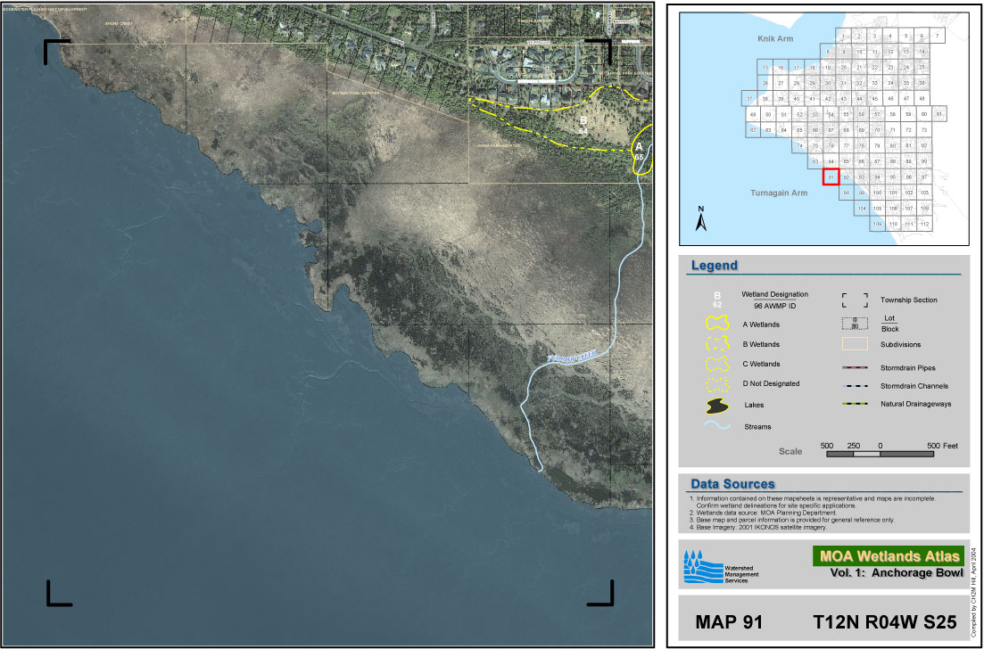Click index map tile 1
Screen dimensions: 984x649
[843, 36]
